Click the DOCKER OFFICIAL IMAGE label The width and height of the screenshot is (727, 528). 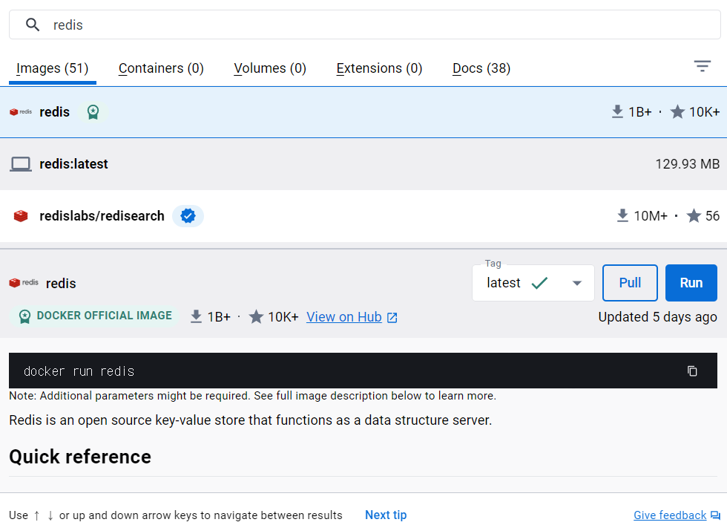click(x=95, y=316)
